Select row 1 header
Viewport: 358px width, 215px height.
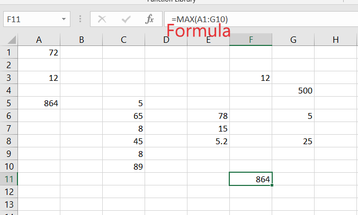9,52
